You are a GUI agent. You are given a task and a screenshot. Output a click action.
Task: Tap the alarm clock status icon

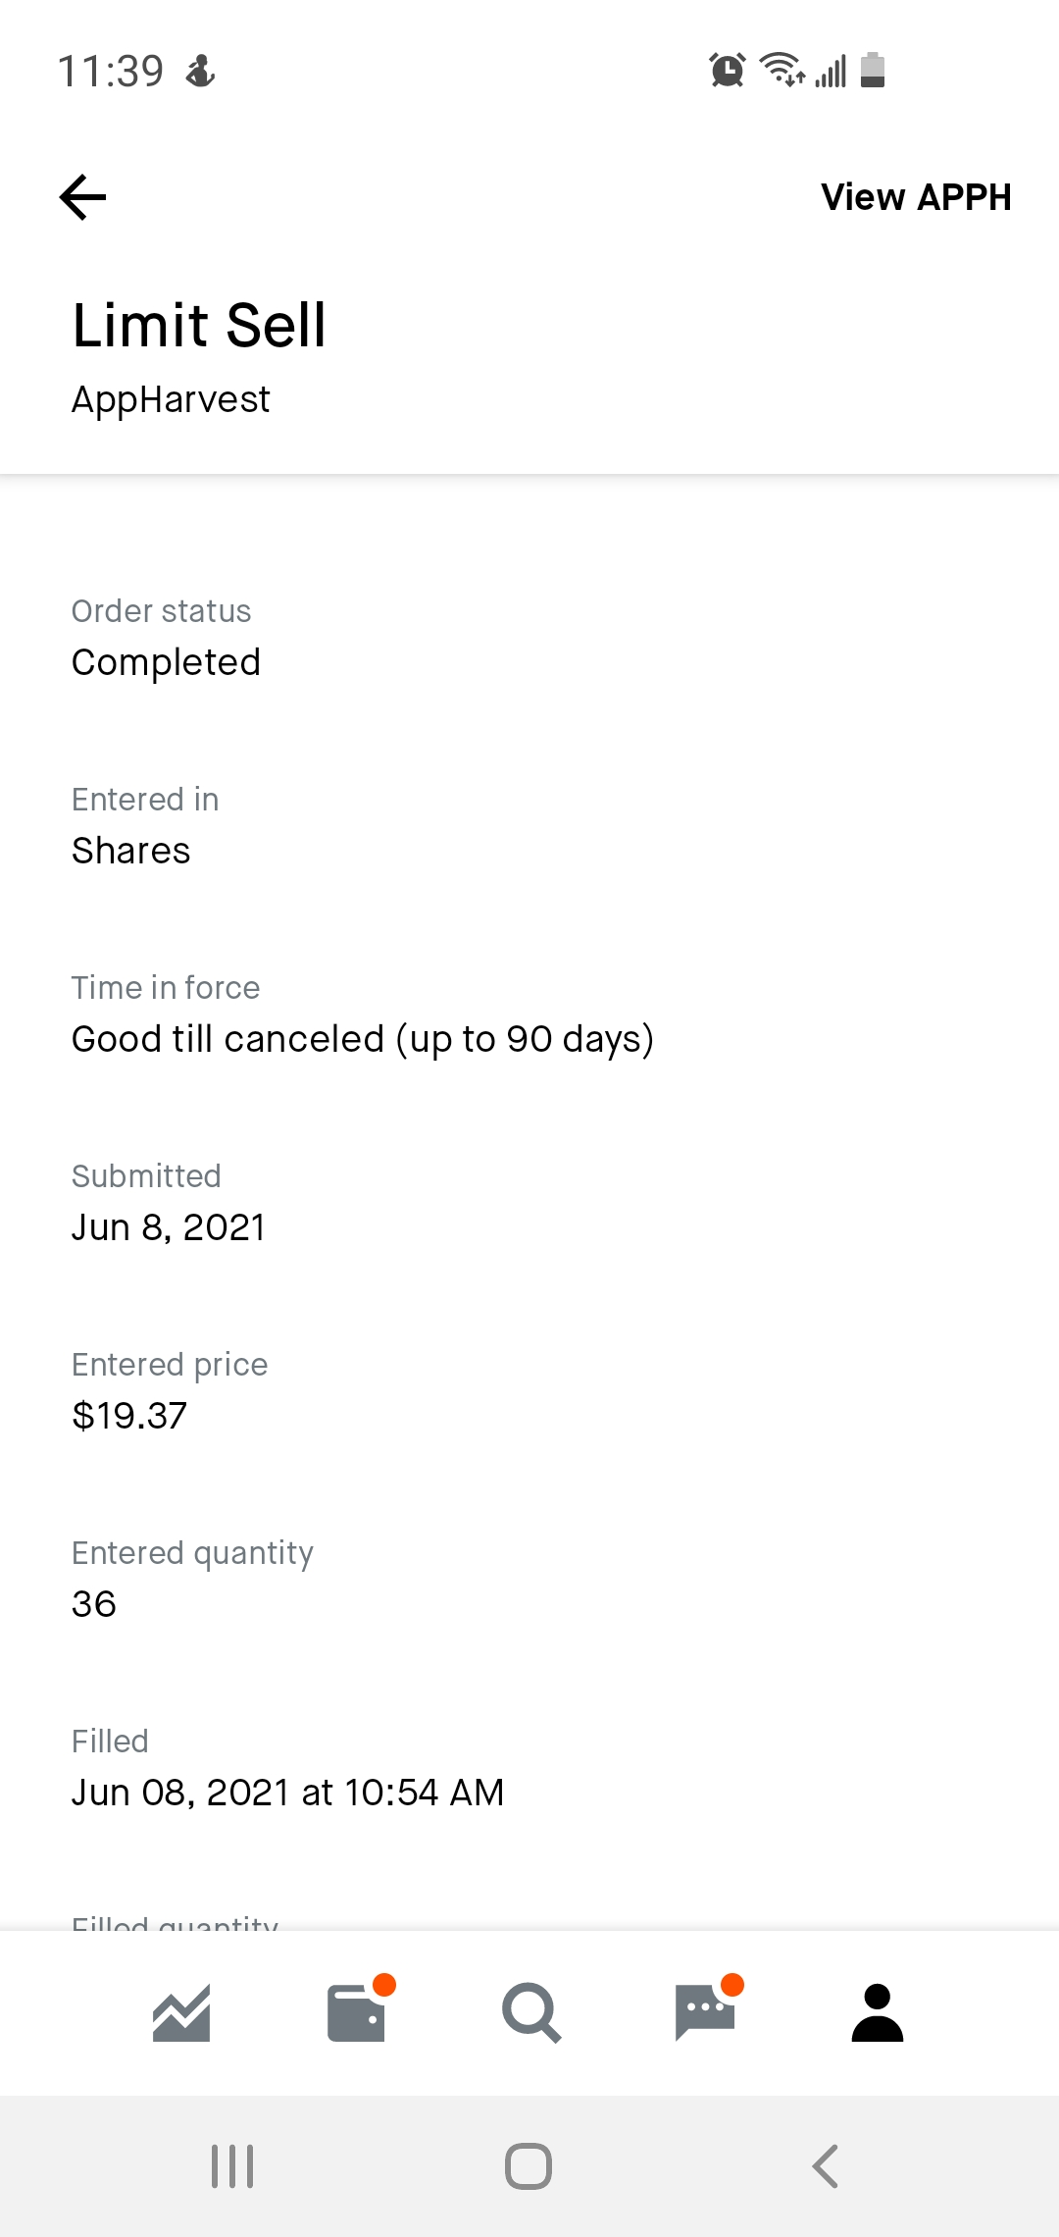pos(727,71)
